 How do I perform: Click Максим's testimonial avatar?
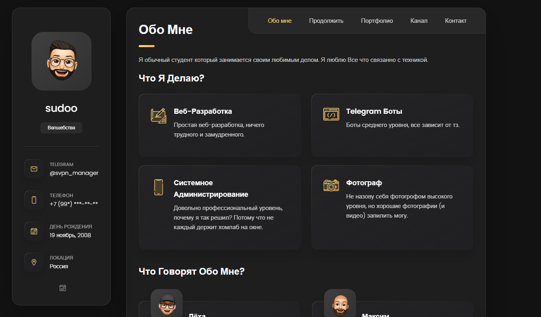(340, 303)
